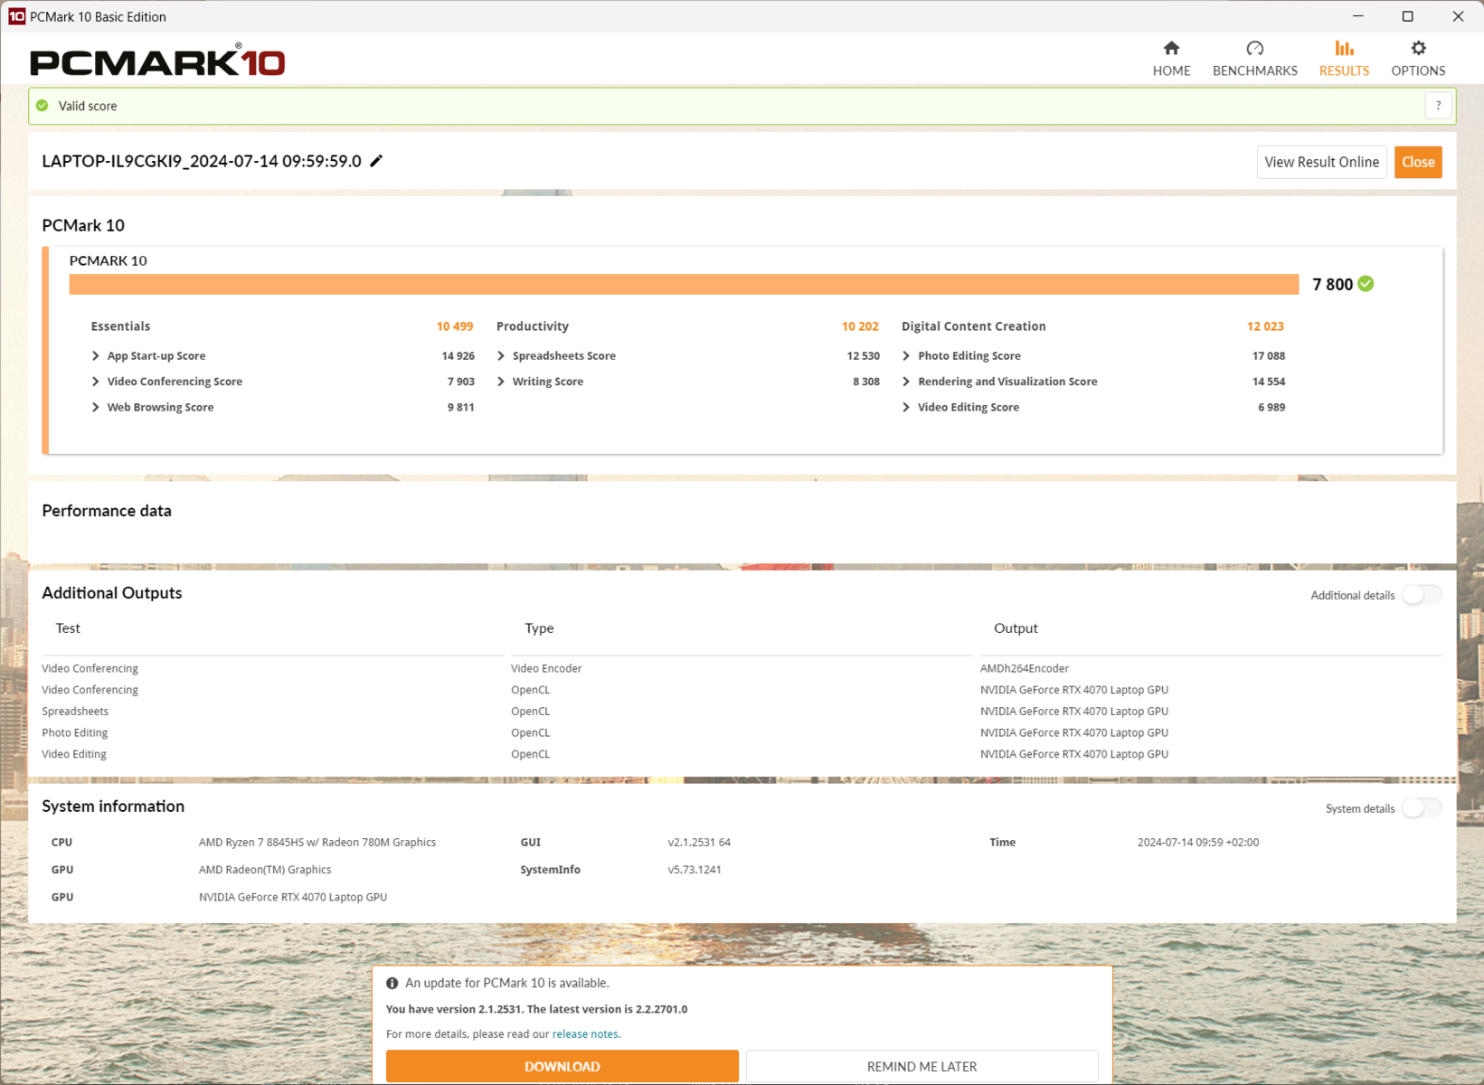This screenshot has height=1085, width=1484.
Task: Expand App Start-up Score
Action: coord(96,356)
